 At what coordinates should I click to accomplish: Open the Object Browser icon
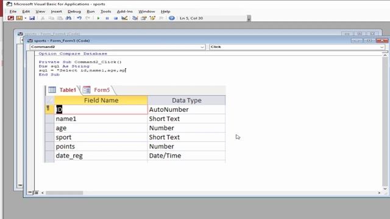(152, 18)
